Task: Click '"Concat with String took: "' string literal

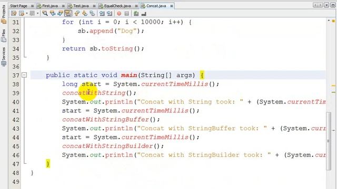Action: pyautogui.click(x=191, y=102)
